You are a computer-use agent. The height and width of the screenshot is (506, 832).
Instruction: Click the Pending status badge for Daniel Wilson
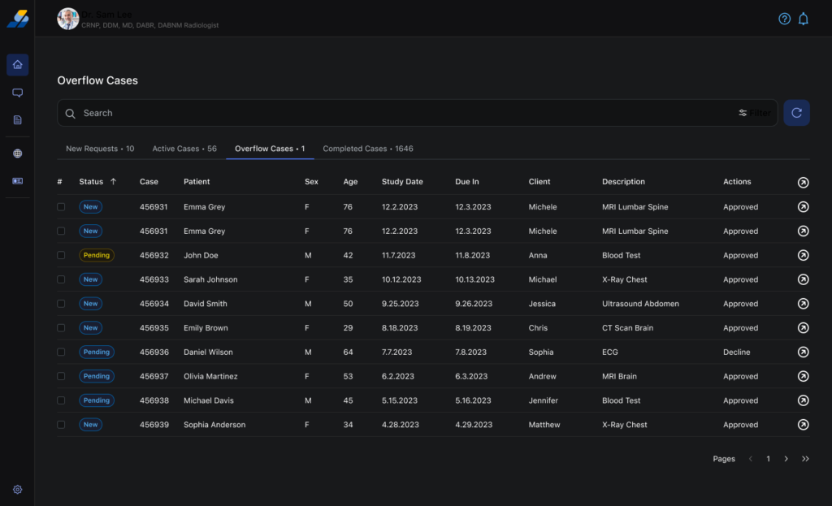pyautogui.click(x=97, y=352)
